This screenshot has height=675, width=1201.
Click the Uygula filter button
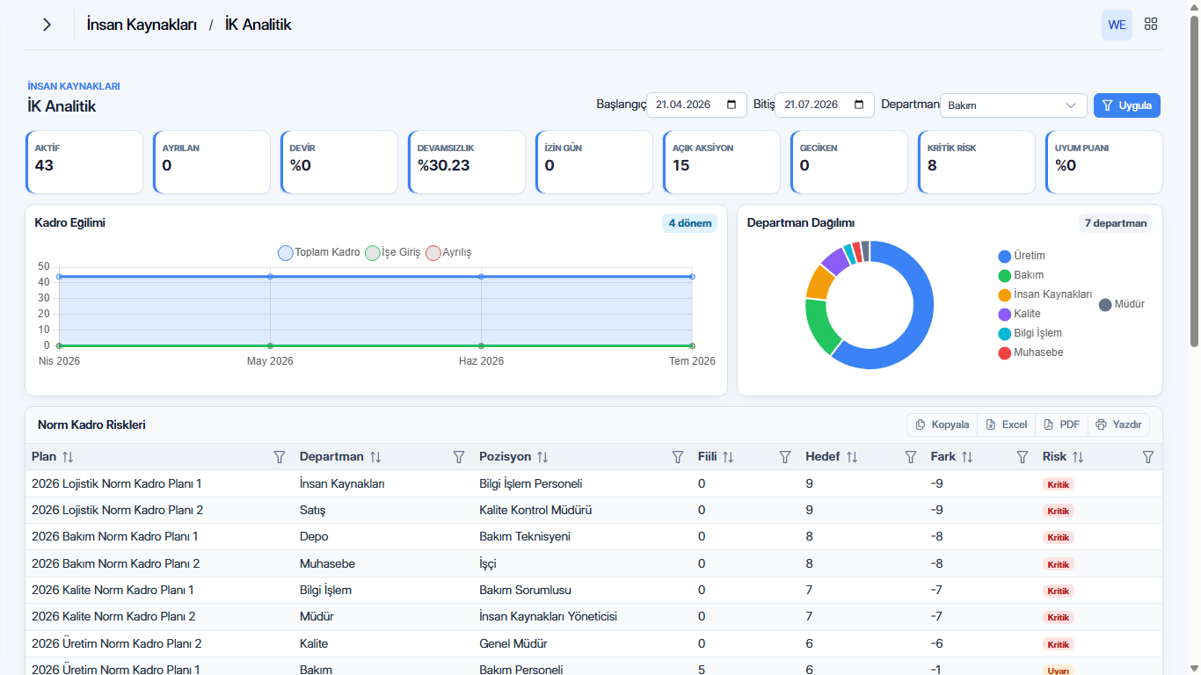pos(1127,105)
